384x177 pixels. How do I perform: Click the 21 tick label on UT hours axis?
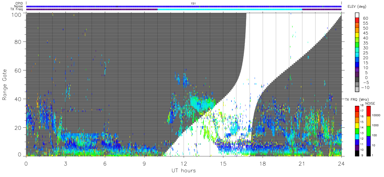click(x=302, y=163)
